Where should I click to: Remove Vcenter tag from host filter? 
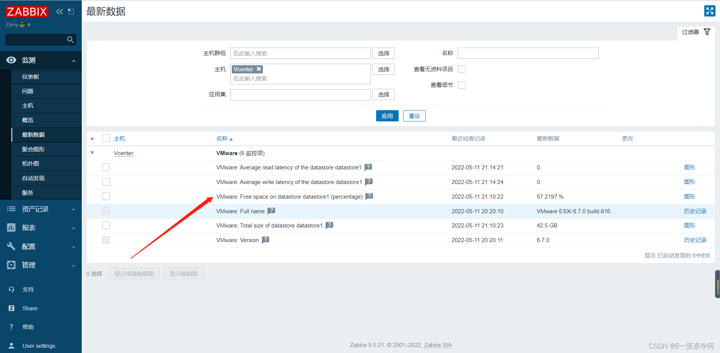coord(259,69)
